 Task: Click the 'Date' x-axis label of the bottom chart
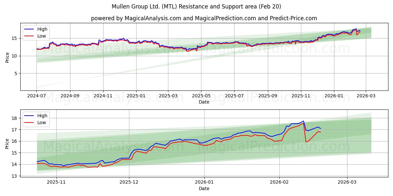click(x=204, y=188)
